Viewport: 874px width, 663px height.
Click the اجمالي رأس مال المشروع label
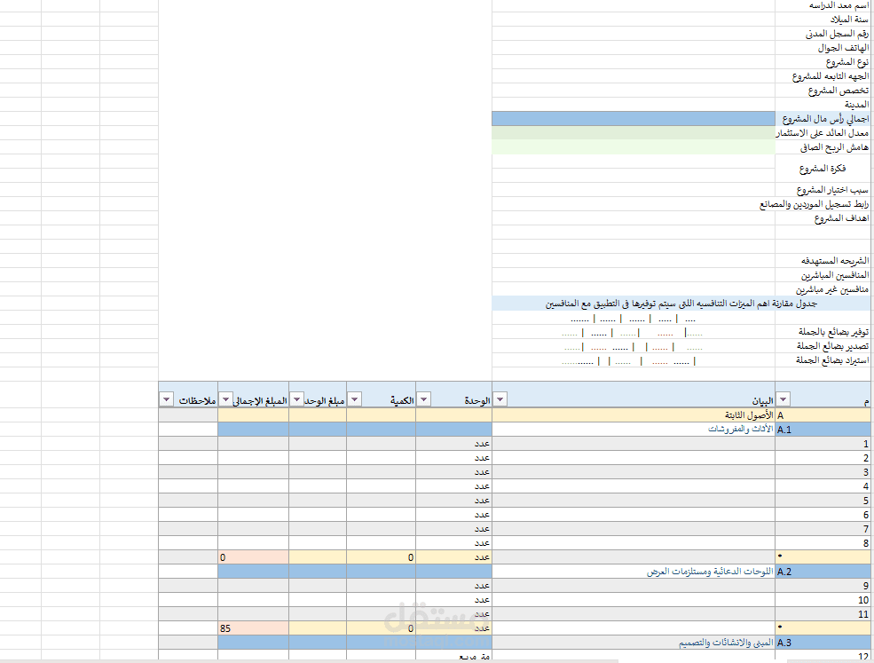825,119
